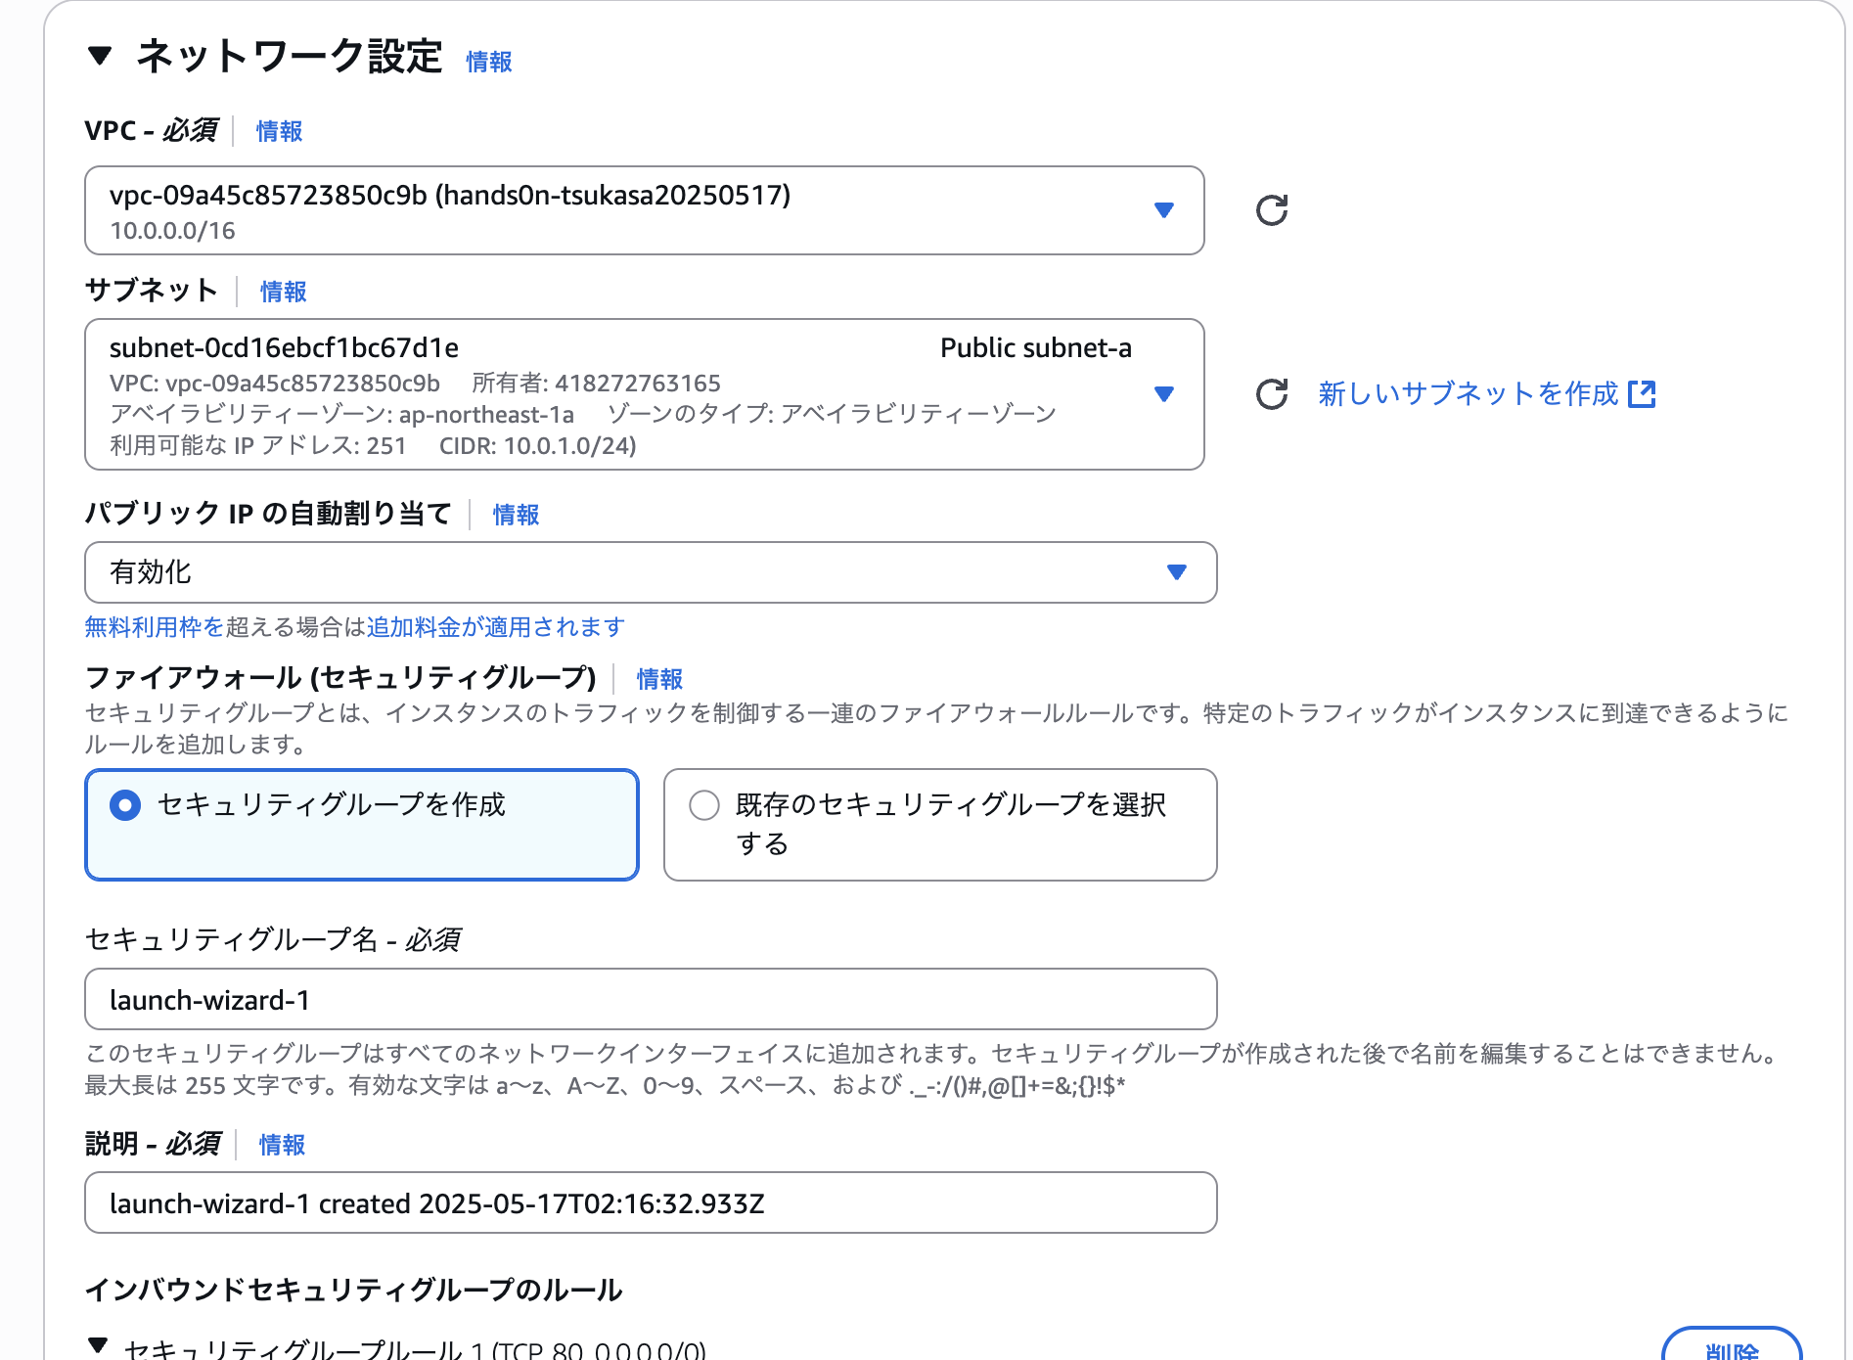
Task: Select 既存のセキュリティグループを選択する option
Action: click(703, 805)
